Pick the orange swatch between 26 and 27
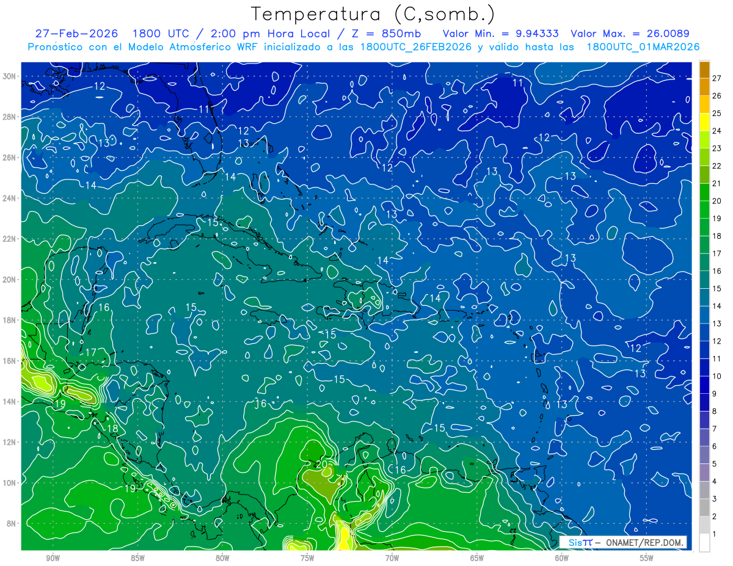733x566 pixels. 704,86
